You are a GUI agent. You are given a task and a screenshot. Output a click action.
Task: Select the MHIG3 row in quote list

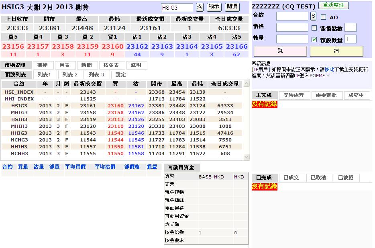click(x=19, y=113)
